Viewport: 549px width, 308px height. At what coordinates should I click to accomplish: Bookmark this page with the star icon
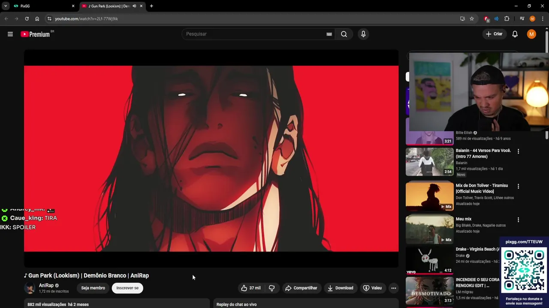472,19
